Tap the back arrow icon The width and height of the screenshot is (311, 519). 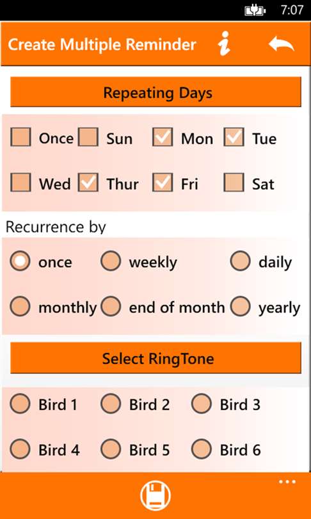coord(282,44)
